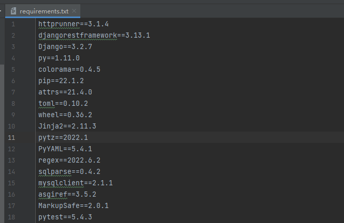Click the regex==2022.6.2 line
This screenshot has height=223, width=344.
coord(69,161)
